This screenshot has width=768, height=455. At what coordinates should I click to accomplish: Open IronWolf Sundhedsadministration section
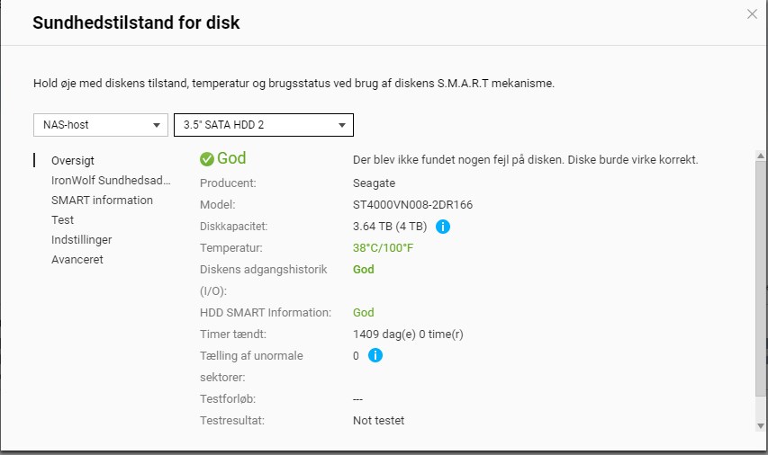click(111, 180)
